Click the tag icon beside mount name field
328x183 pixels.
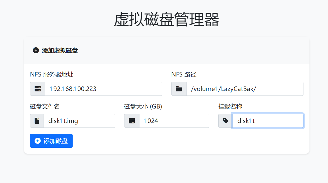(225, 121)
